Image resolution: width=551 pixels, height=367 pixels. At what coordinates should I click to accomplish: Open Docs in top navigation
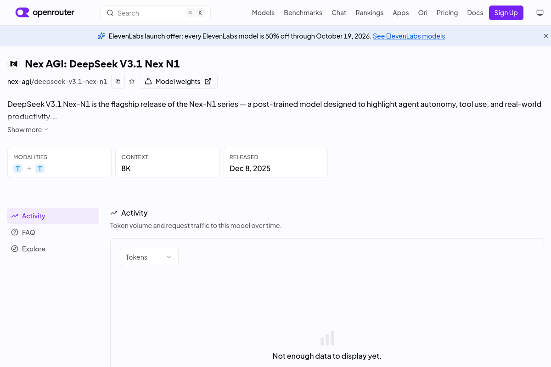click(475, 13)
